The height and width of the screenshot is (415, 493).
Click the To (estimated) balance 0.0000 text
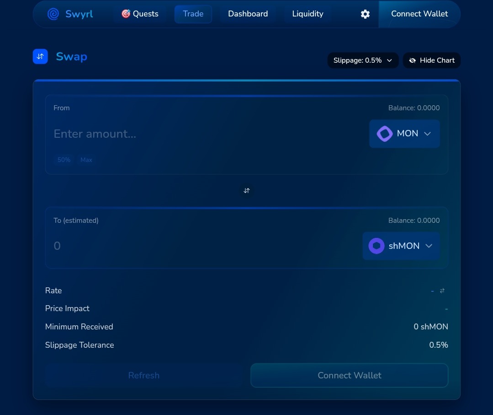click(414, 221)
